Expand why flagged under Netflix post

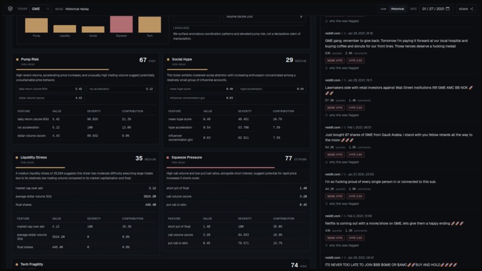pyautogui.click(x=342, y=245)
